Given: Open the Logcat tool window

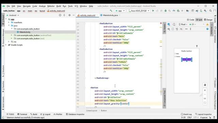Looking at the screenshot, I should tap(45, 114).
